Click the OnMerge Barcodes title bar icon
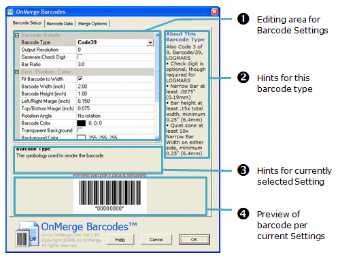 tap(10, 12)
